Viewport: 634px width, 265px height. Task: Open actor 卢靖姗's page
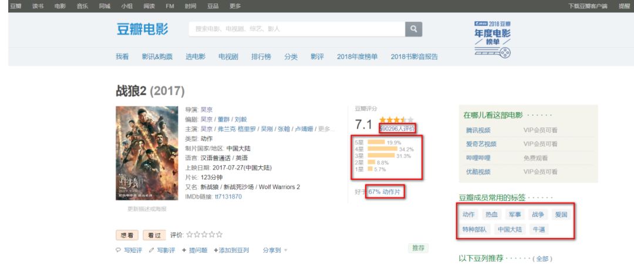(x=304, y=129)
